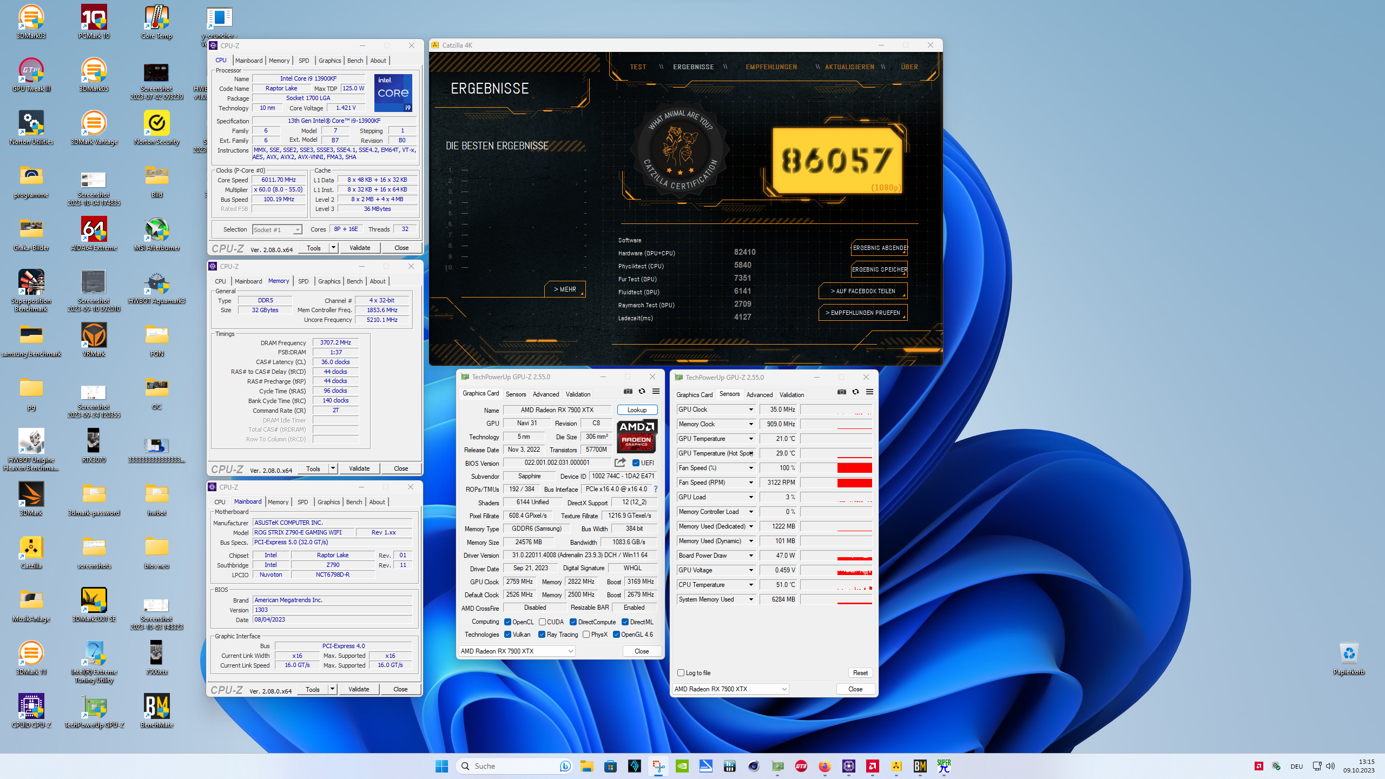
Task: Launch AIDA64 Extreme from the desktop
Action: (x=94, y=234)
